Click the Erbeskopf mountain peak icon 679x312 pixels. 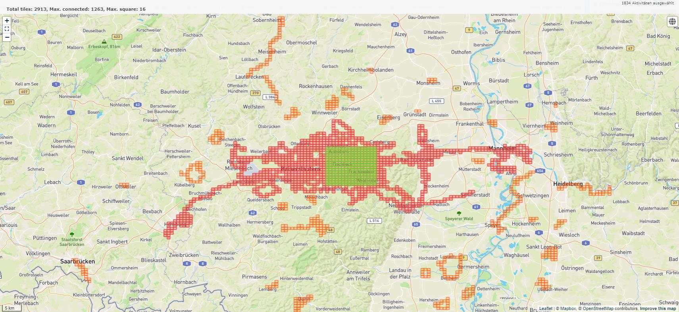[x=104, y=42]
